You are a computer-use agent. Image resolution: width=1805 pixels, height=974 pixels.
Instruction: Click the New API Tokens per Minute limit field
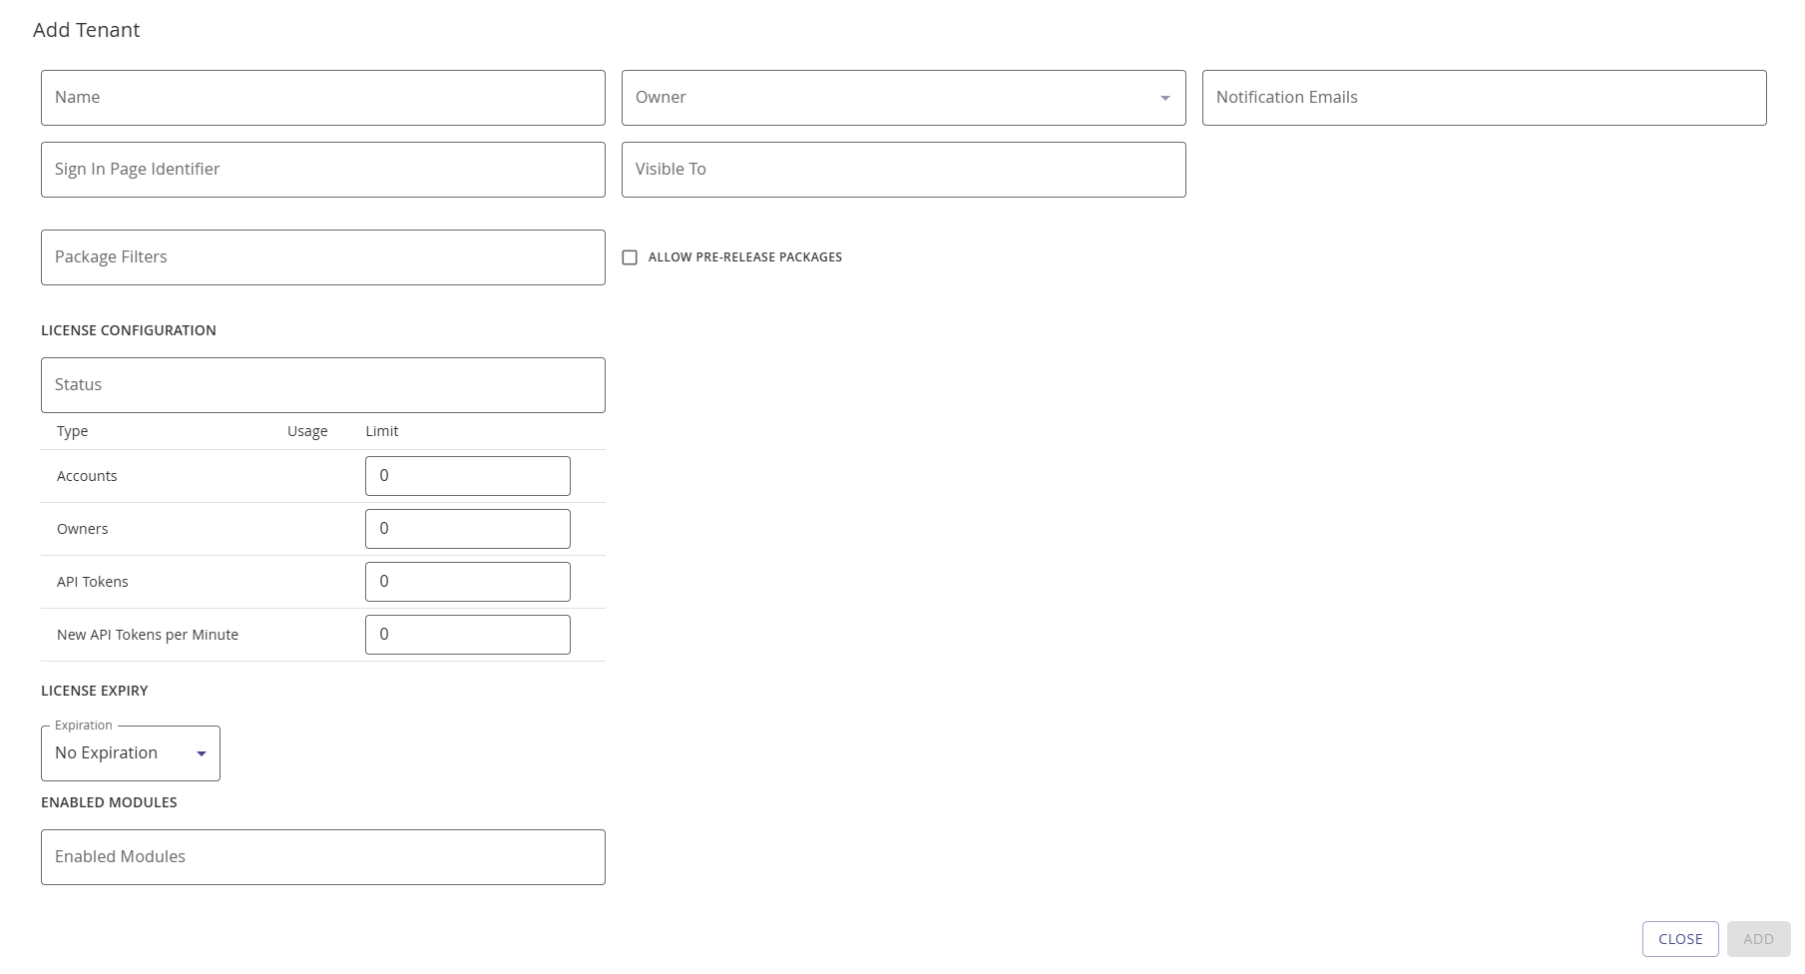pos(467,634)
